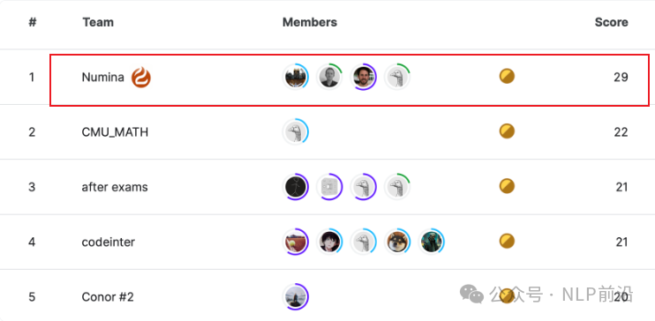Click the Numina team flame logo
655x321 pixels.
[x=141, y=78]
